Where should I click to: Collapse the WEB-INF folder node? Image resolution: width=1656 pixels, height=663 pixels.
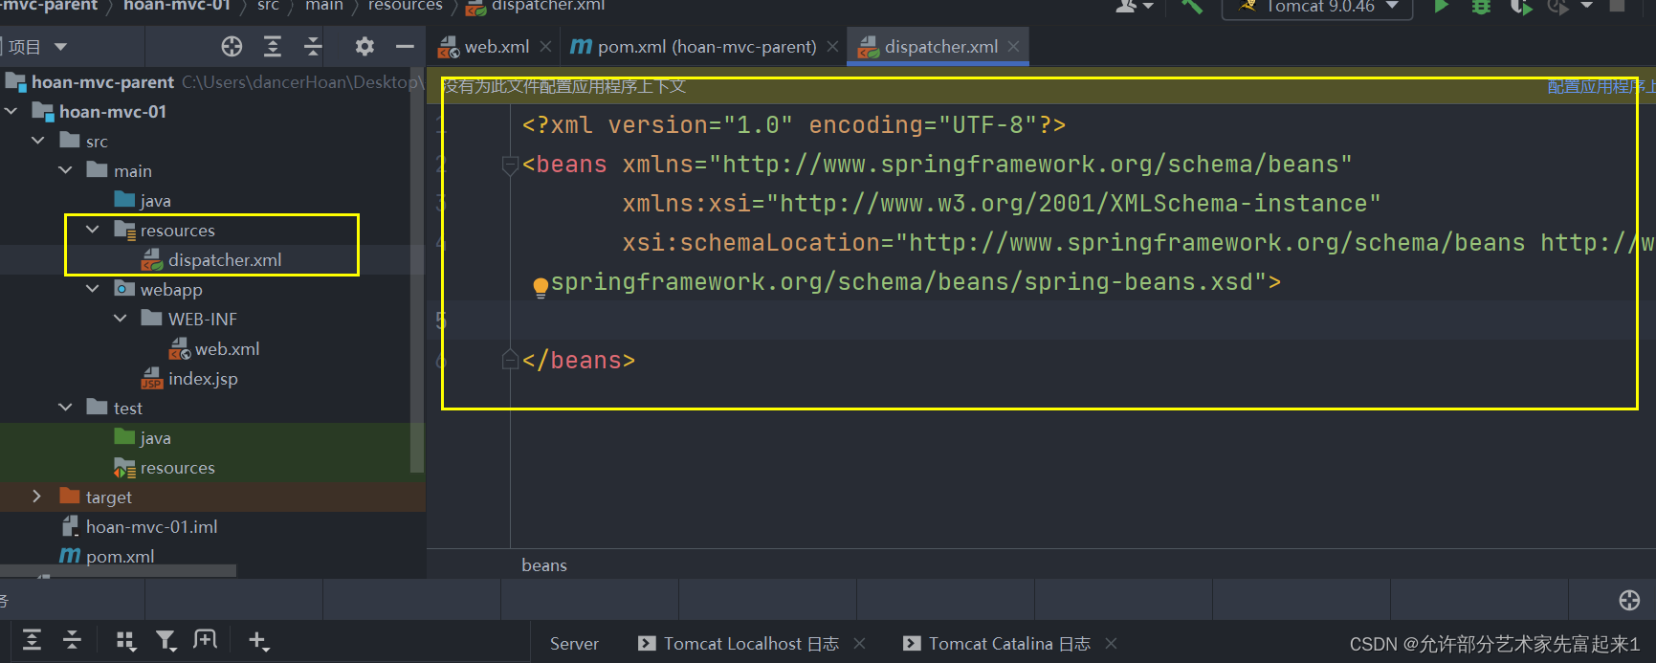coord(121,320)
